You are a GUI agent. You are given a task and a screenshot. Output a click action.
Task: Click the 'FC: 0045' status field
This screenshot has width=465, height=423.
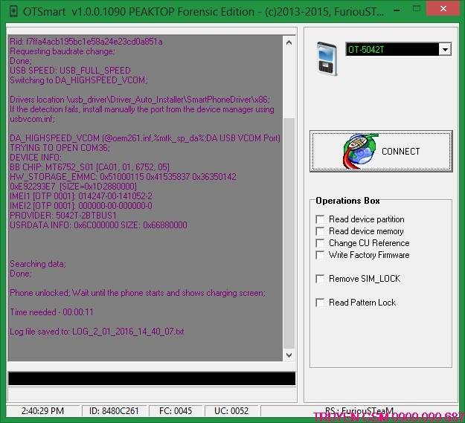coord(176,411)
